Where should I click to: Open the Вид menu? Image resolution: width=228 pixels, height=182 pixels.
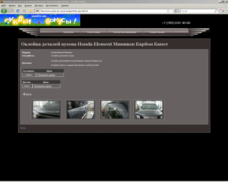(x=20, y=6)
